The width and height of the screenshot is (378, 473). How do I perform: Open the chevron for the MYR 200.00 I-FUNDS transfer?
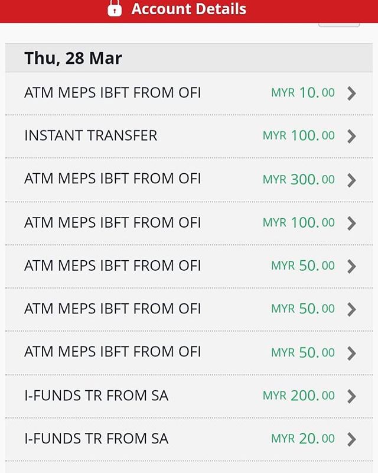click(x=352, y=396)
